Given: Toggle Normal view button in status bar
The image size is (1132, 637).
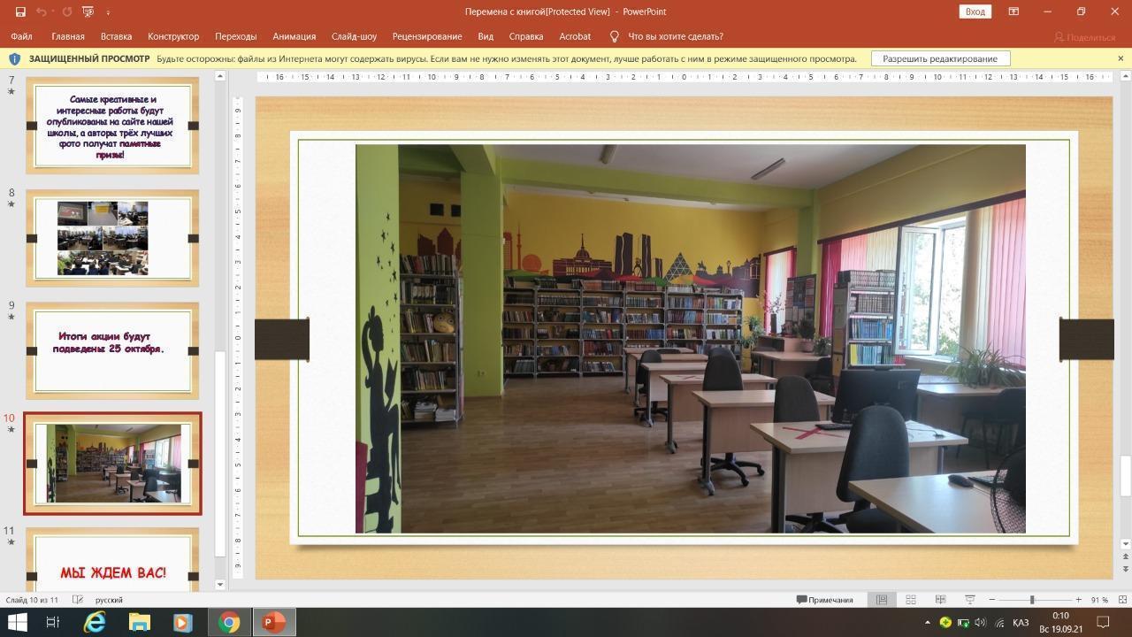Looking at the screenshot, I should pyautogui.click(x=882, y=600).
